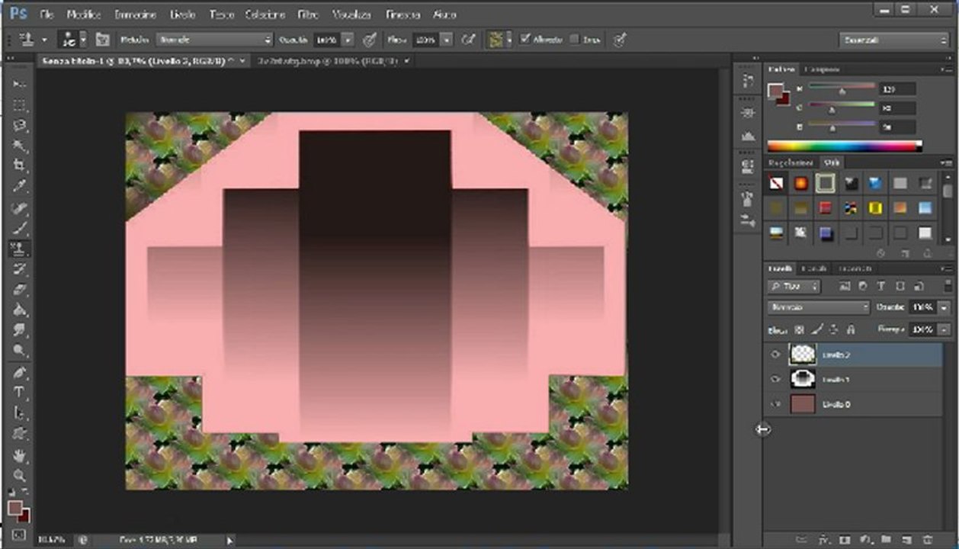Select the Livello 2 layer thumbnail
Viewport: 959px width, 549px height.
coord(802,355)
